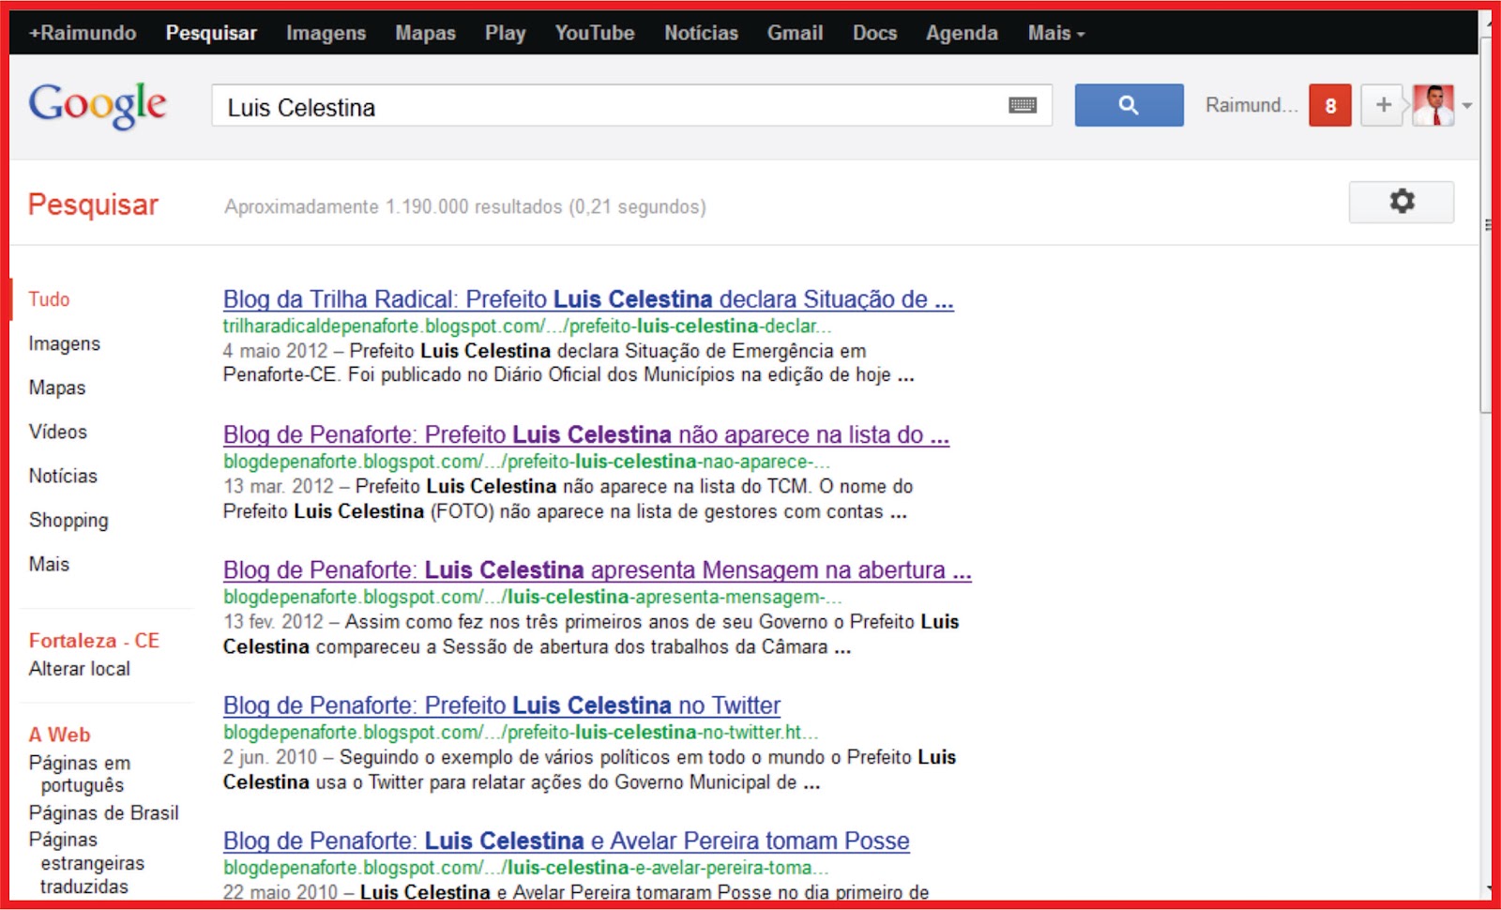Click snippet text dated 22 maio 2010
Viewport: 1501px width, 910px height.
pos(576,892)
